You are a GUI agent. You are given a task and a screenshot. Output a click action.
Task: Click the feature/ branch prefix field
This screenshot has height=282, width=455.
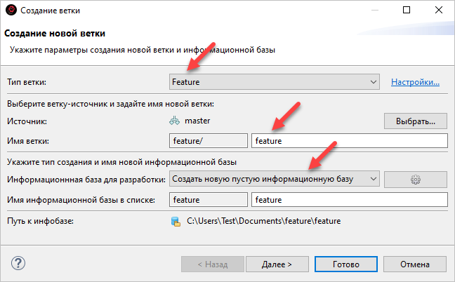click(209, 141)
